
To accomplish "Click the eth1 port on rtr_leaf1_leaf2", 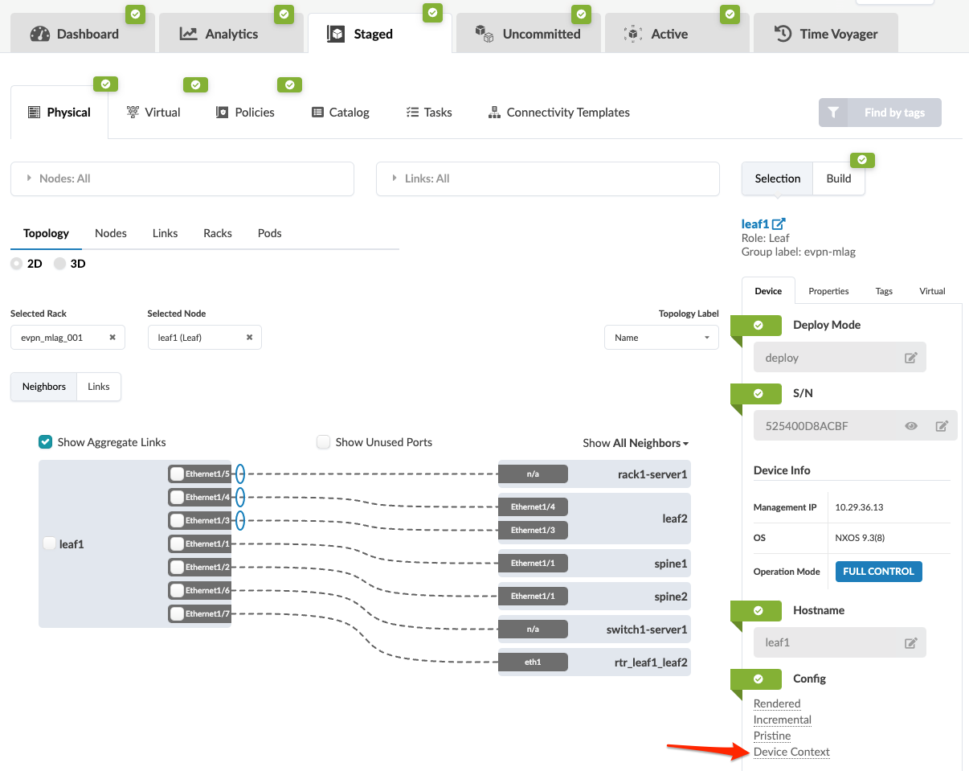I will coord(533,662).
